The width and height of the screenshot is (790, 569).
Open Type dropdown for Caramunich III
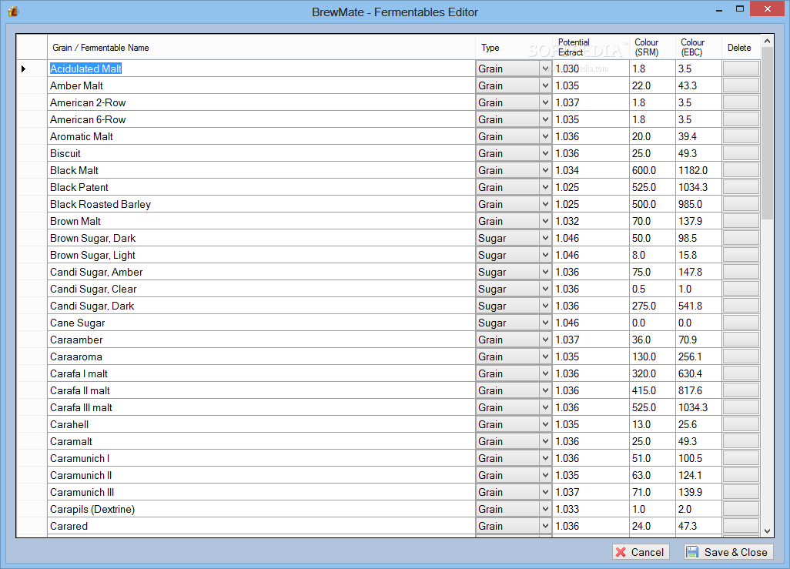coord(545,493)
